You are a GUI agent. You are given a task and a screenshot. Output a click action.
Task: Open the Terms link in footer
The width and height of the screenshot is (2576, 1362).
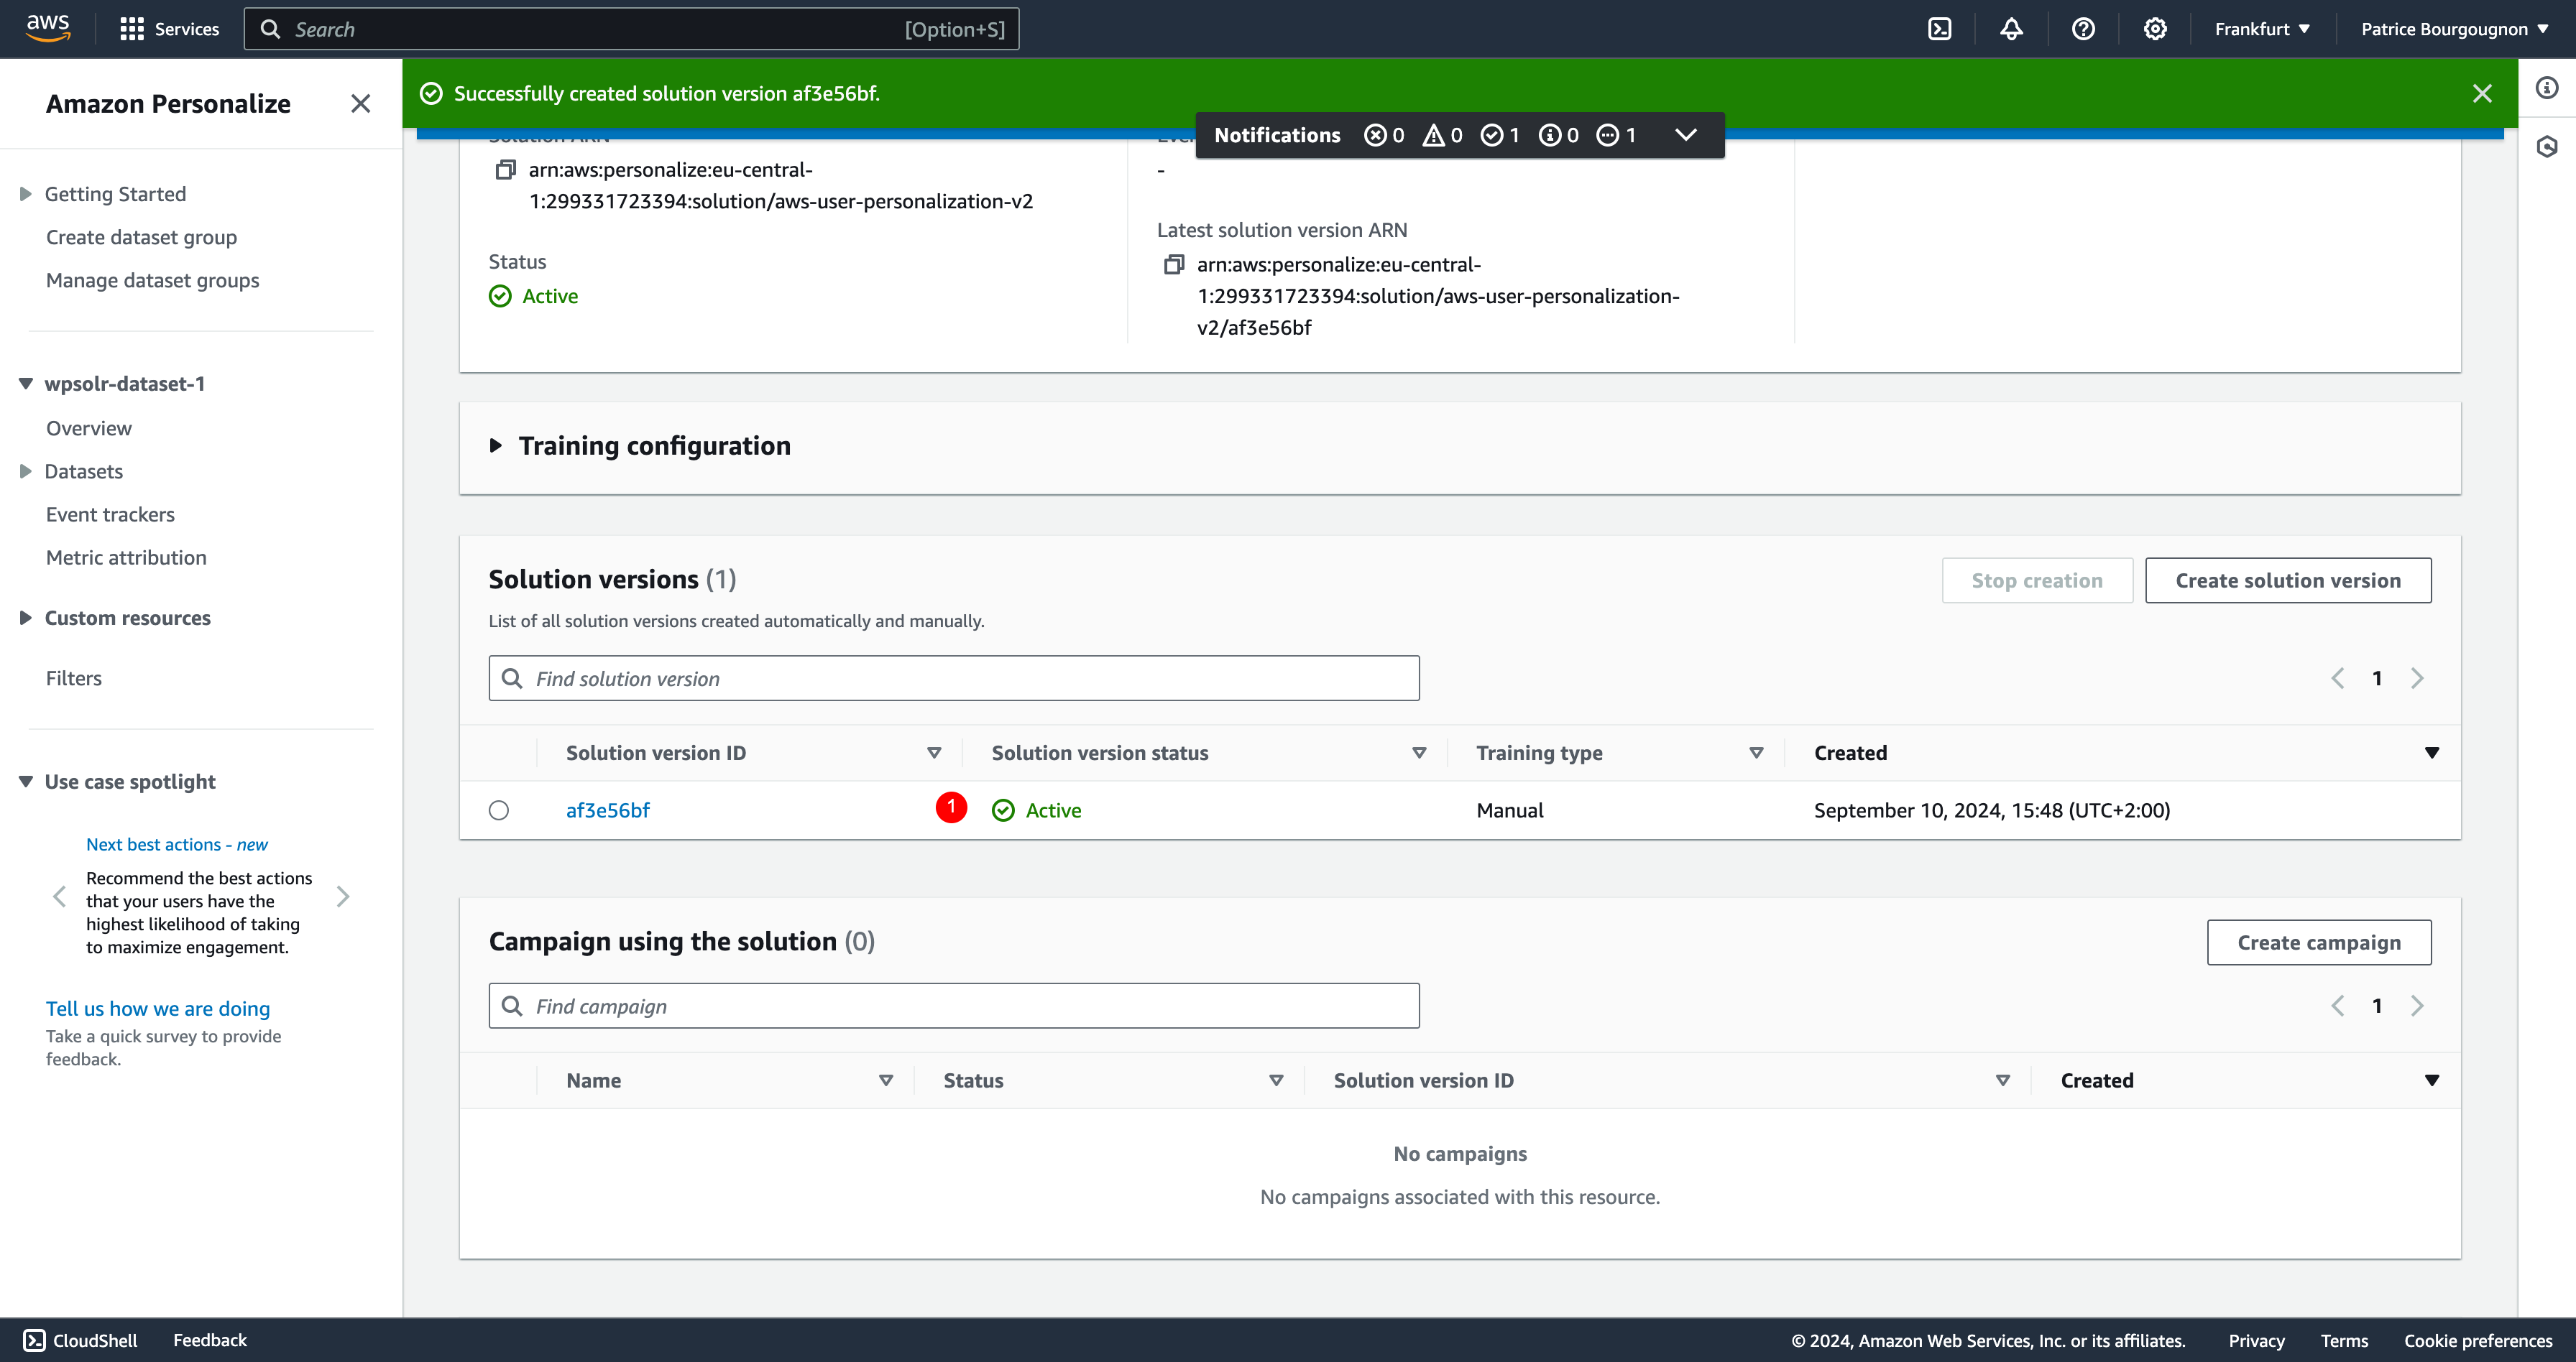tap(2344, 1341)
